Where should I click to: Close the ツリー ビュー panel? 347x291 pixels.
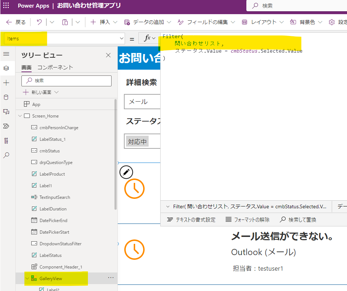[x=108, y=55]
